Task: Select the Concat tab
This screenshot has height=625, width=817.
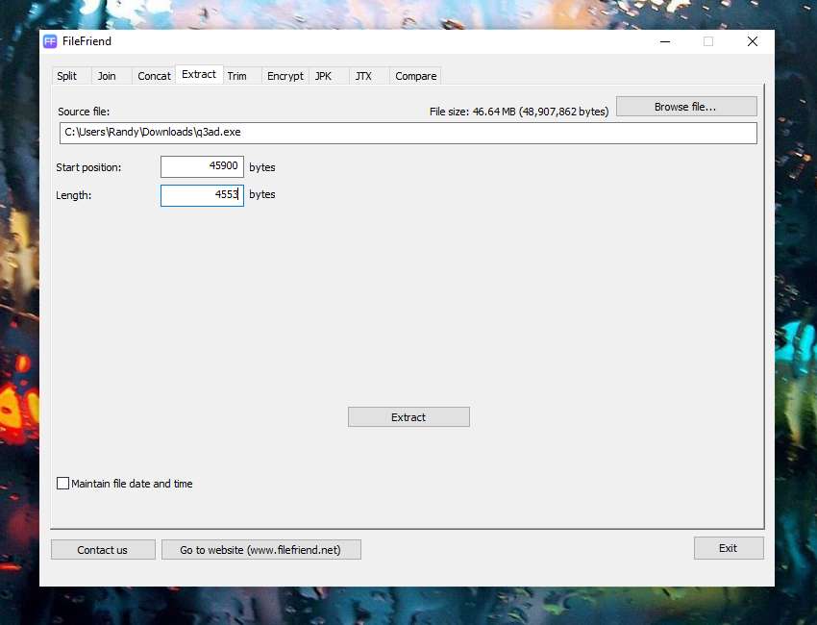Action: coord(154,76)
